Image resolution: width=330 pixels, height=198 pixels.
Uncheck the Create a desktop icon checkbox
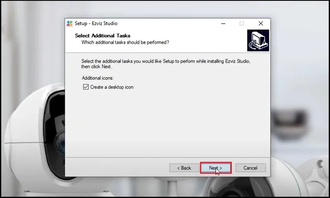pyautogui.click(x=86, y=87)
